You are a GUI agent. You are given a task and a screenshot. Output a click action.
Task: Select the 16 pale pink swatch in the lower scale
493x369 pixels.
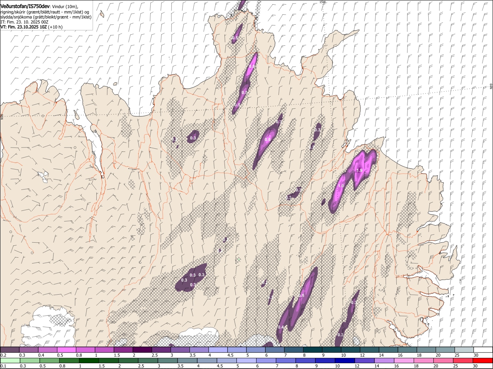(x=404, y=361)
